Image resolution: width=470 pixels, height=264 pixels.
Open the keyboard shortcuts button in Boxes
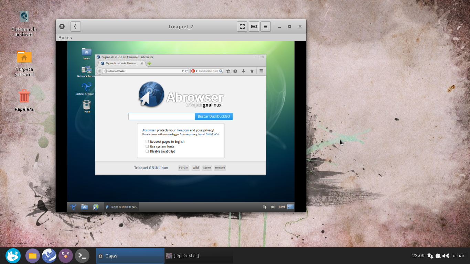(254, 26)
